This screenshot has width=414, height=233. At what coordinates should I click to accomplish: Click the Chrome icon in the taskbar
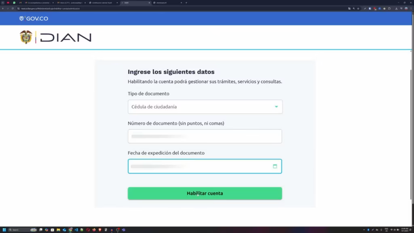70,230
